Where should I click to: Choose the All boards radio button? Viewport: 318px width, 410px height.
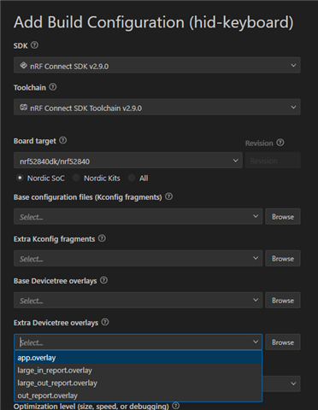point(132,178)
